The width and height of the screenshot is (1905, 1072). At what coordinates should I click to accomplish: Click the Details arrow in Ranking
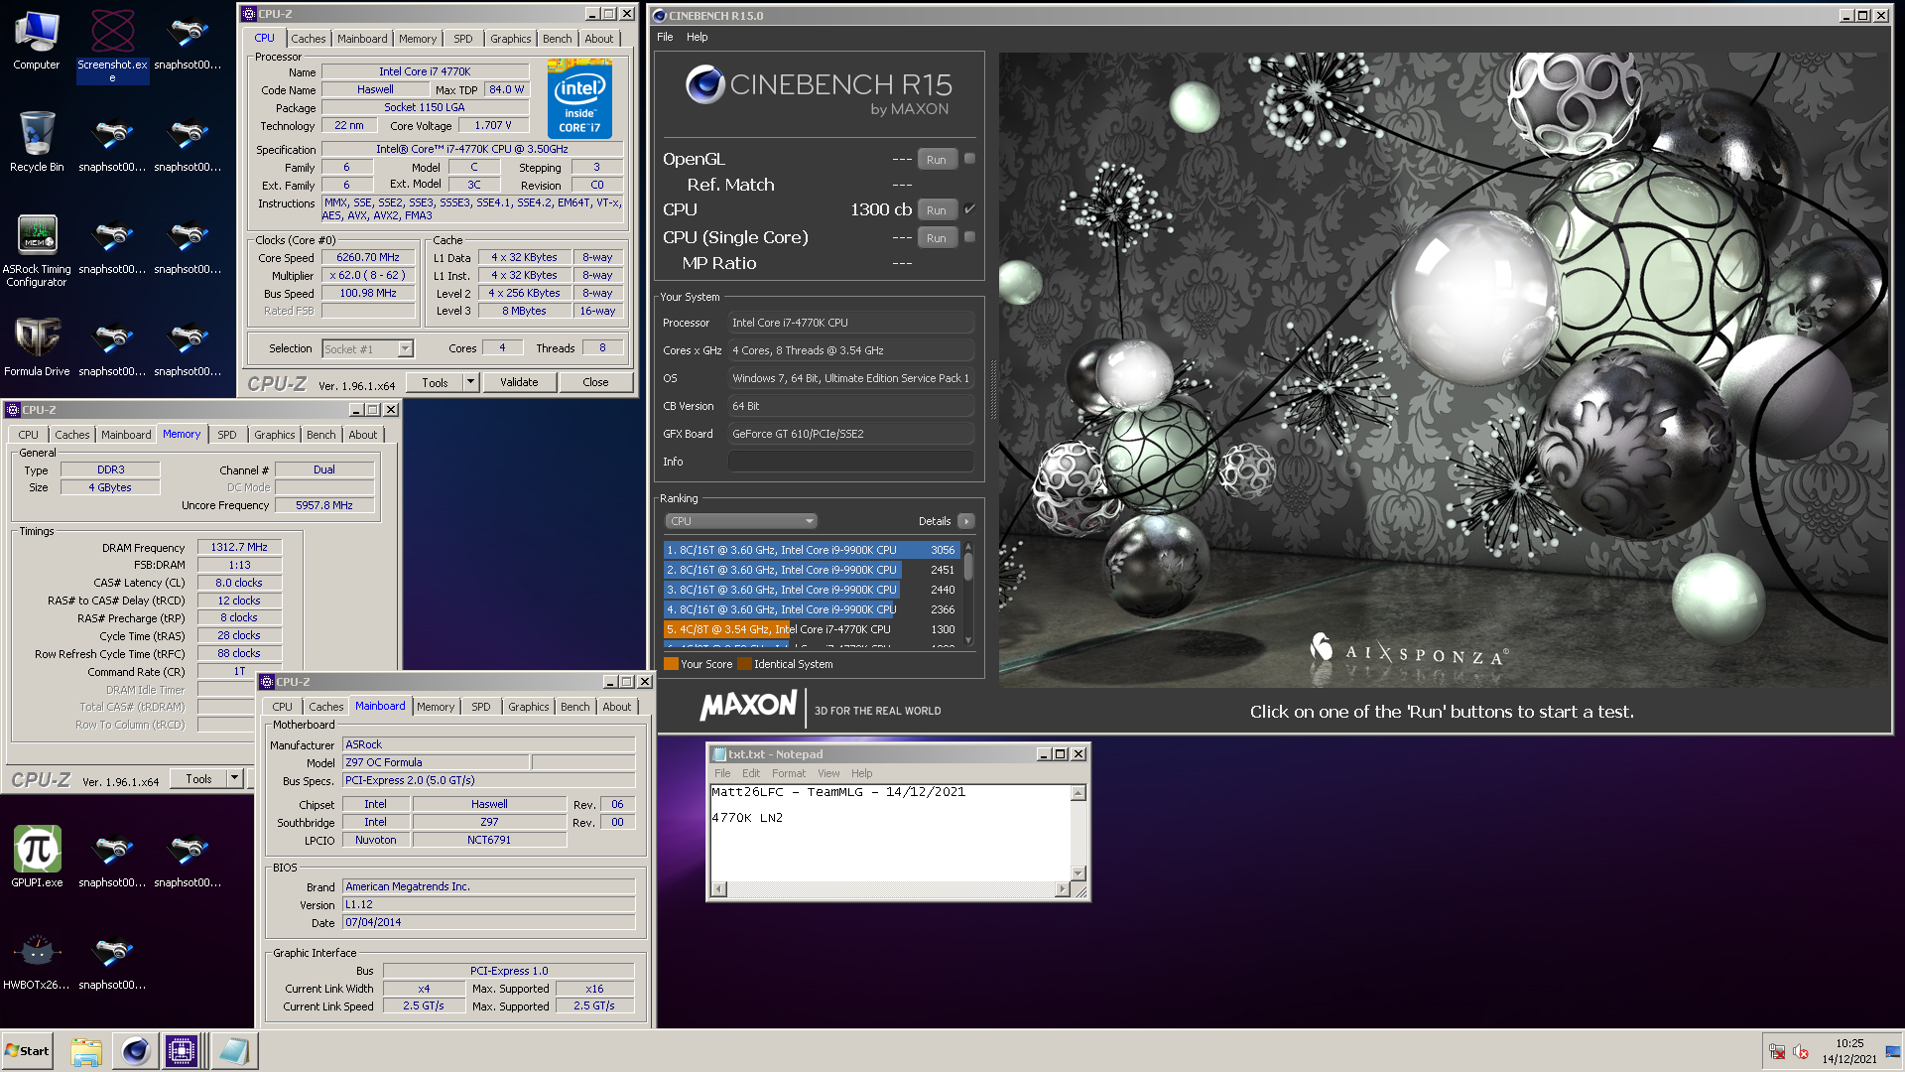[x=966, y=521]
